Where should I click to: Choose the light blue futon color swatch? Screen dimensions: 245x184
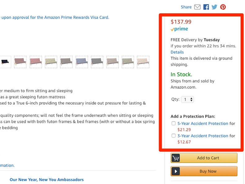pyautogui.click(x=82, y=62)
